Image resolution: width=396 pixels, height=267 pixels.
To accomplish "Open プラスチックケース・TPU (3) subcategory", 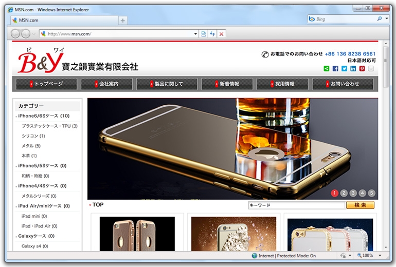I will point(49,126).
